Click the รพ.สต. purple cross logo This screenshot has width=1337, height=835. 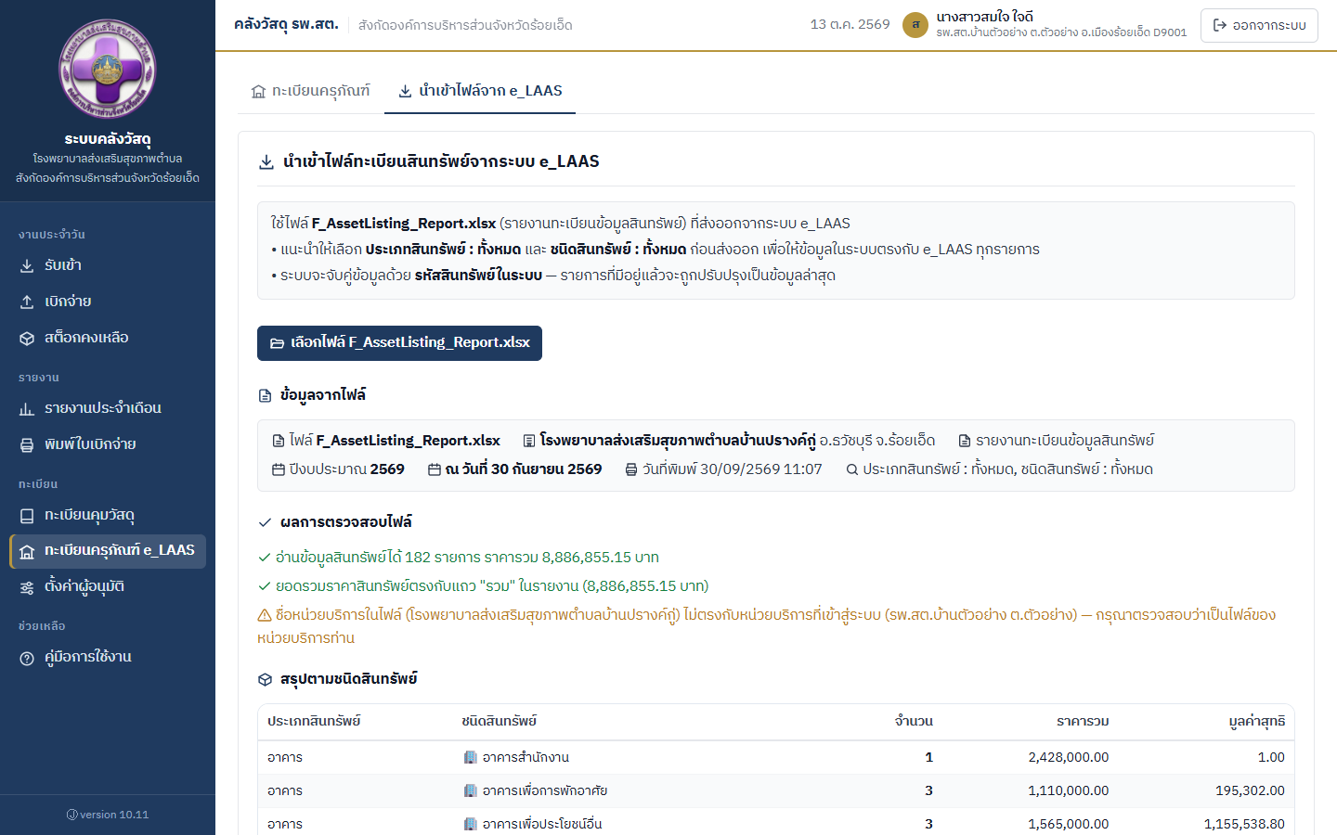(x=108, y=70)
